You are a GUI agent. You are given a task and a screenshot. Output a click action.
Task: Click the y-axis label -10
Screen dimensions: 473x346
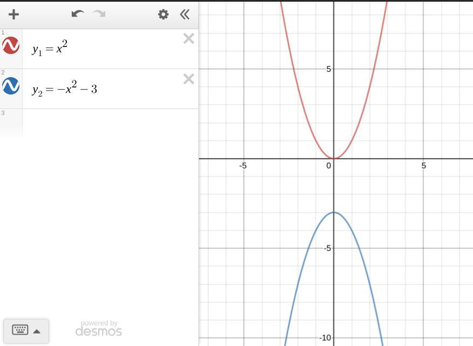[325, 338]
